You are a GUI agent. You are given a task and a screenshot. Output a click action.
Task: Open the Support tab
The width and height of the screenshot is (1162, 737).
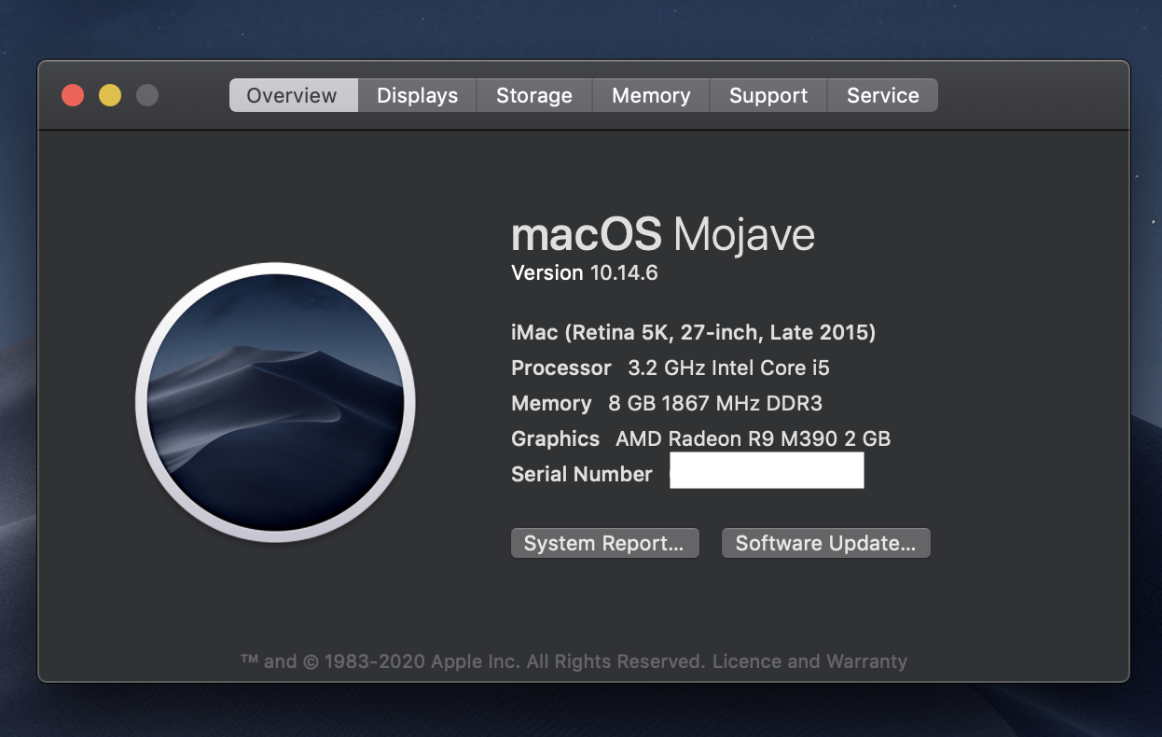click(x=768, y=95)
